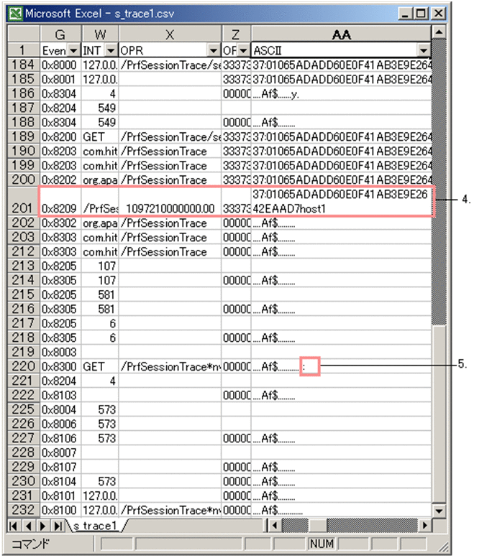The width and height of the screenshot is (492, 558).
Task: Click the vertical scrollbar up arrow
Action: [437, 32]
